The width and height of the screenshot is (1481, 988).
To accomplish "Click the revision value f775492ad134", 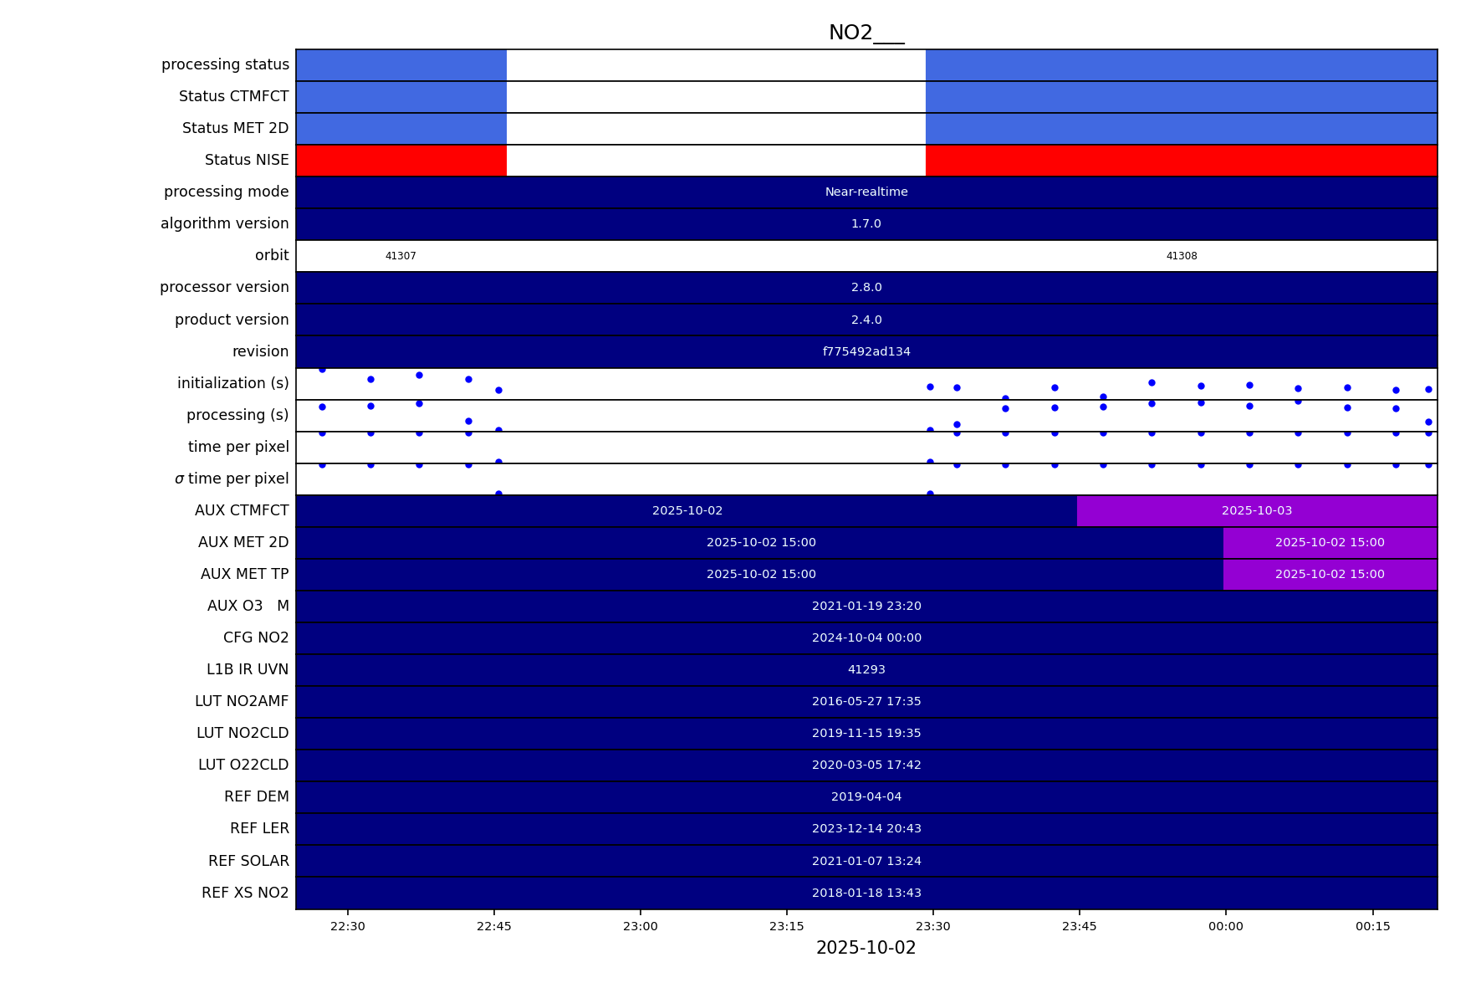I will 866,352.
